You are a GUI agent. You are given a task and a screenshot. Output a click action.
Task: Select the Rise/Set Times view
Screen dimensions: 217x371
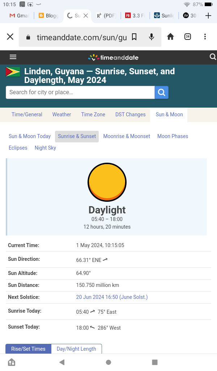[x=28, y=349]
